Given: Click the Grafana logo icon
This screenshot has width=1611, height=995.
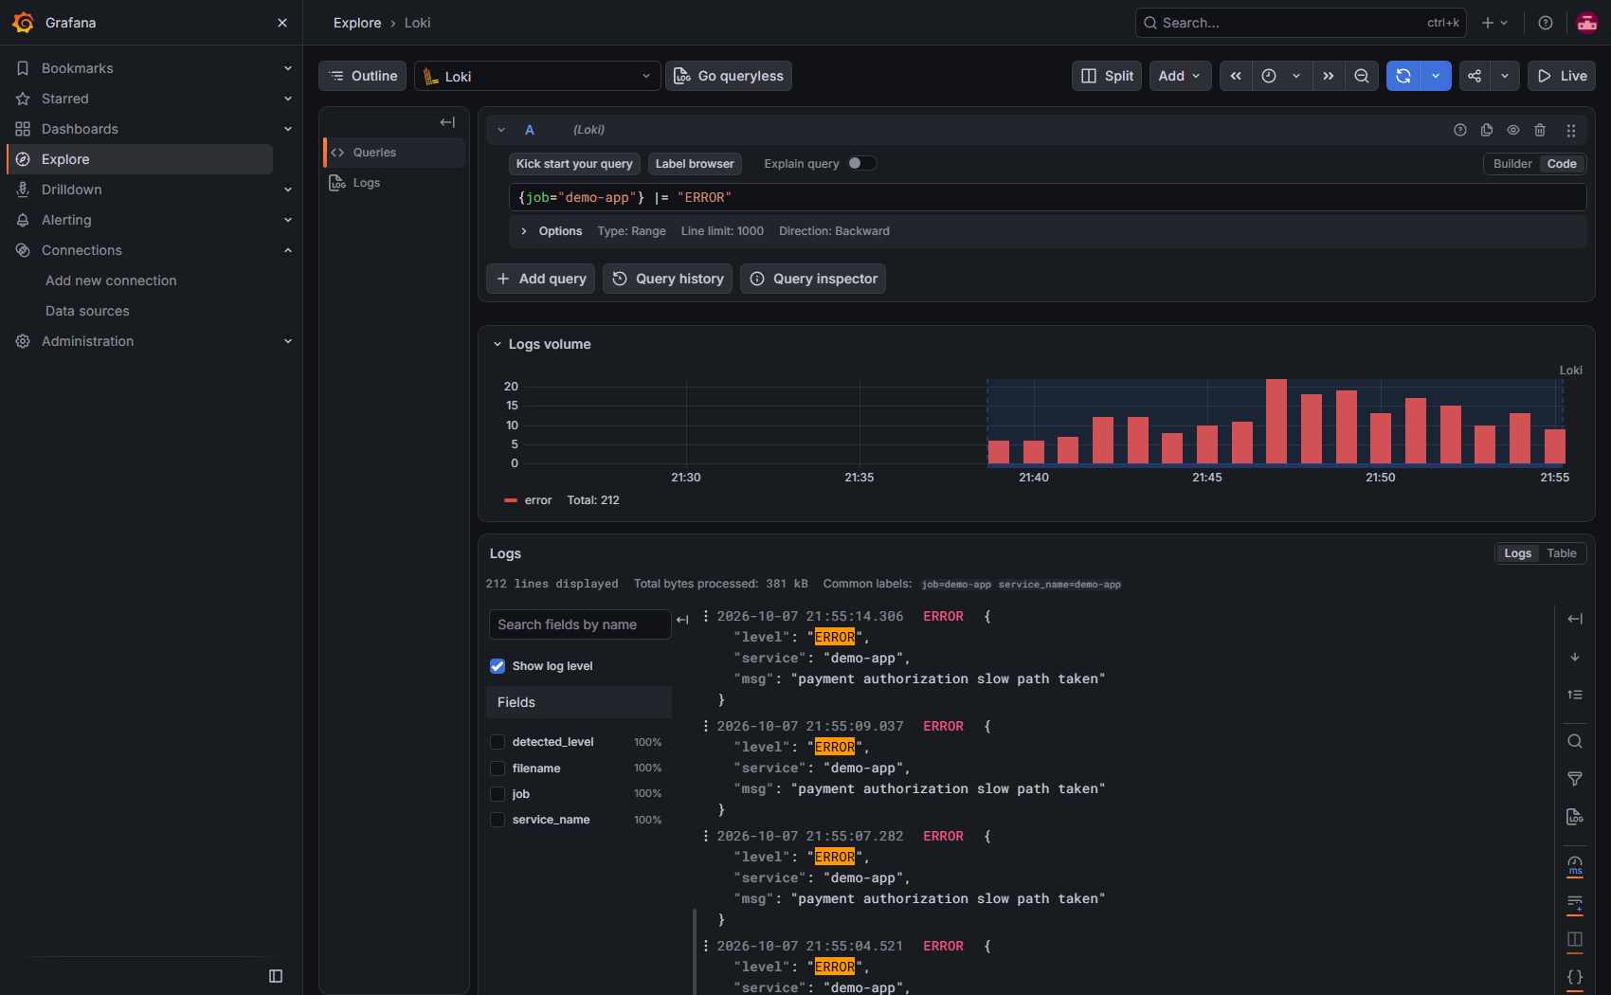Looking at the screenshot, I should pyautogui.click(x=24, y=23).
